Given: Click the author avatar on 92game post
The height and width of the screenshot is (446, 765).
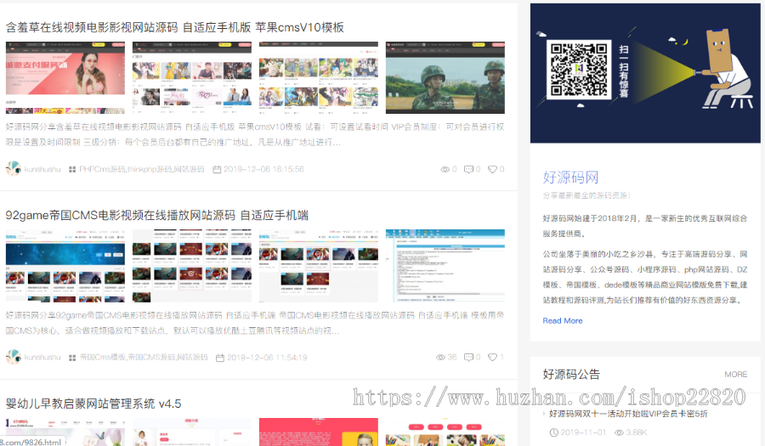Looking at the screenshot, I should coord(13,357).
